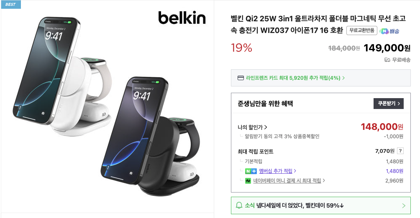Click the N 배송 delivery badge
The width and height of the screenshot is (420, 218).
(389, 31)
